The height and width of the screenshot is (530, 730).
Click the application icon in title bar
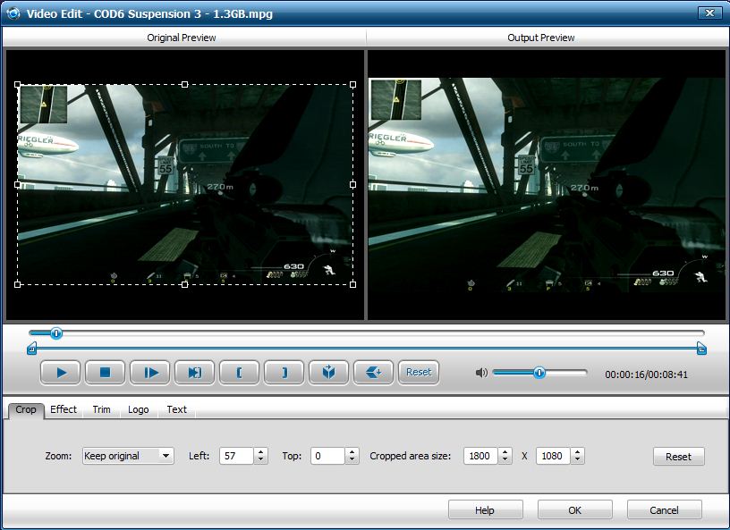coord(13,13)
